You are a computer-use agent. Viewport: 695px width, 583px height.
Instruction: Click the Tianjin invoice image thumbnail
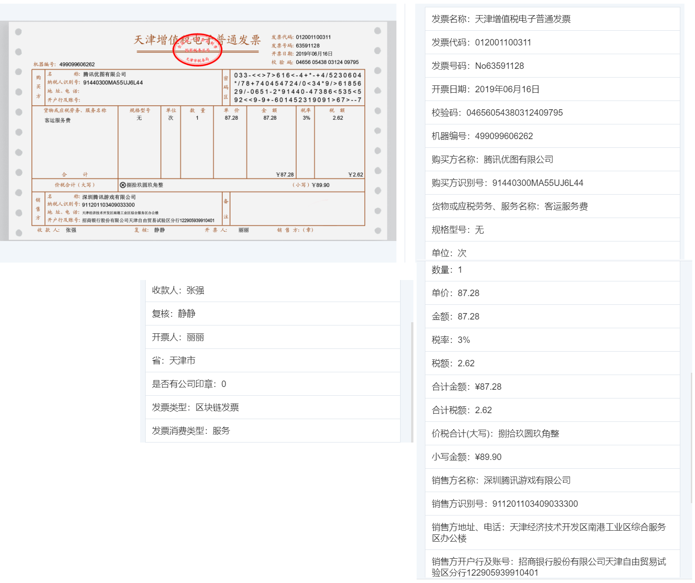198,131
